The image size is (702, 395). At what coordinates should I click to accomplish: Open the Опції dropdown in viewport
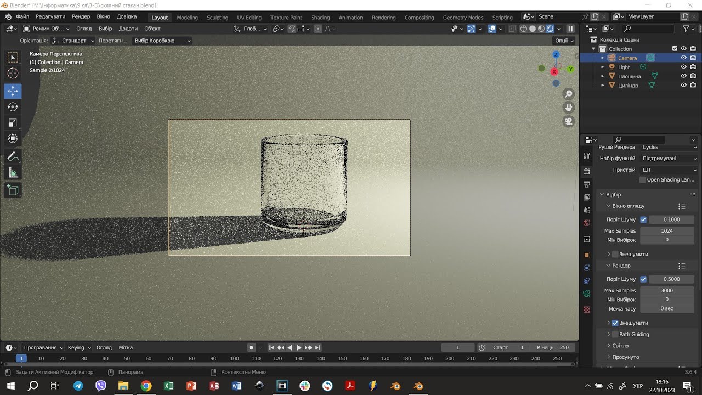(x=564, y=41)
